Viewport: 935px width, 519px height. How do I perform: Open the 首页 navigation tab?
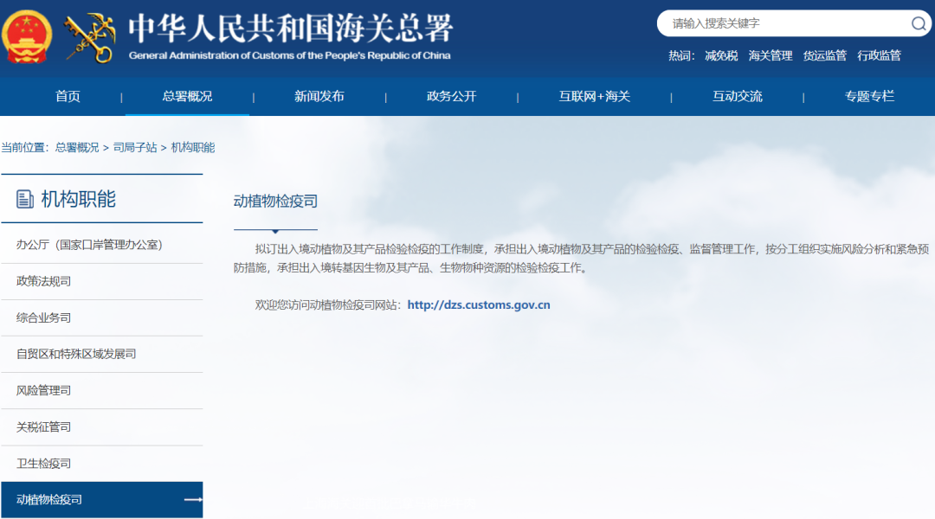68,97
